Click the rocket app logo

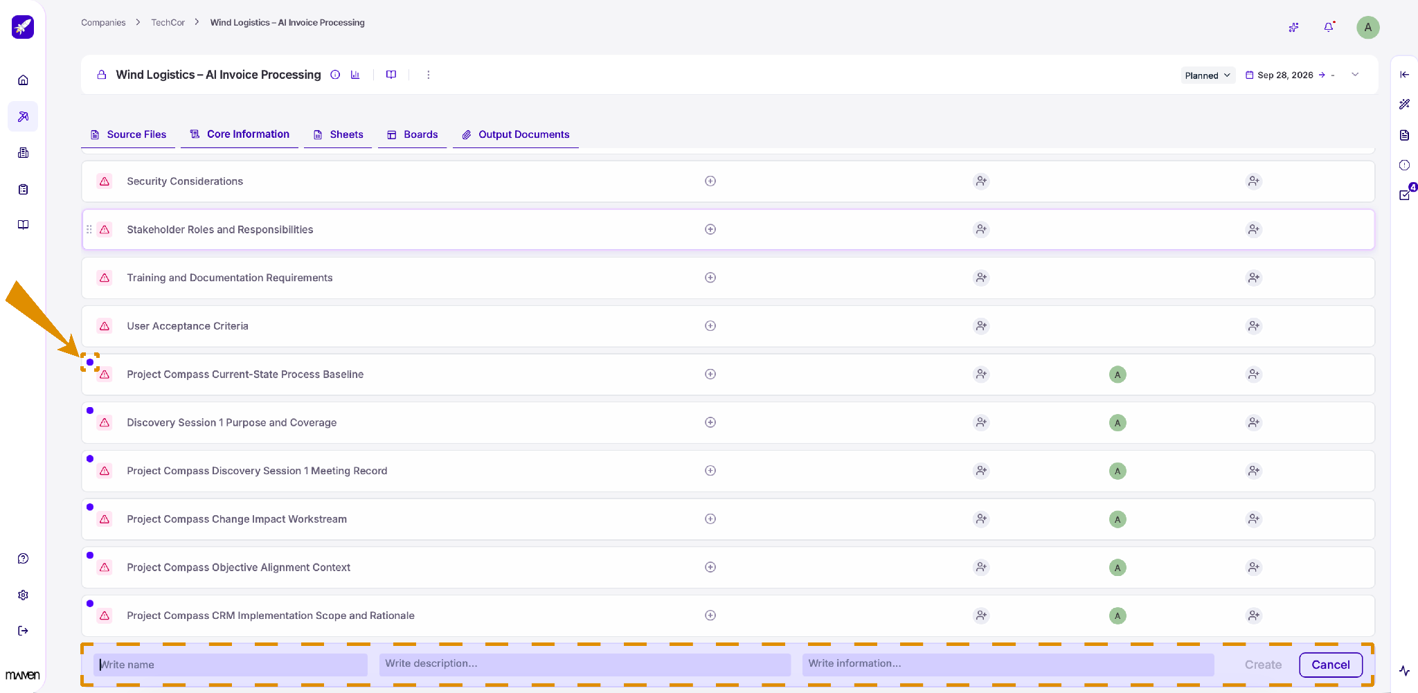(x=23, y=27)
